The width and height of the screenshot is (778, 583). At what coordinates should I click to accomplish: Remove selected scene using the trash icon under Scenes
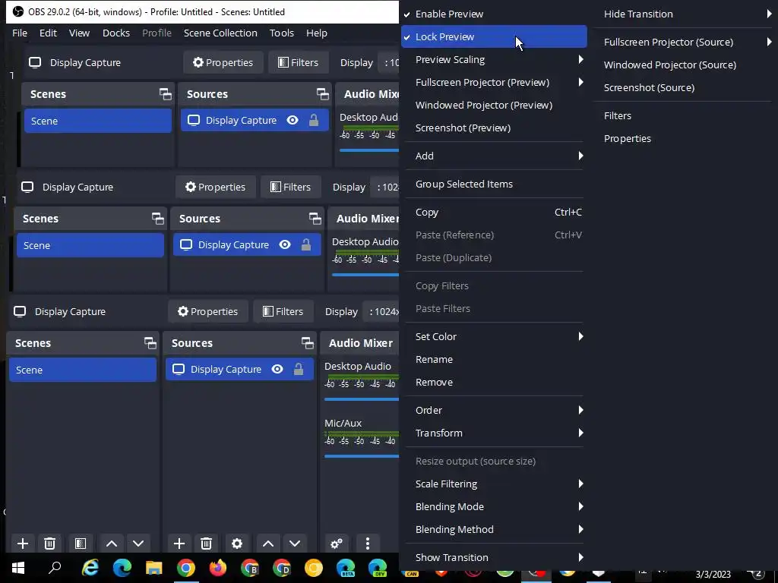[x=49, y=544]
